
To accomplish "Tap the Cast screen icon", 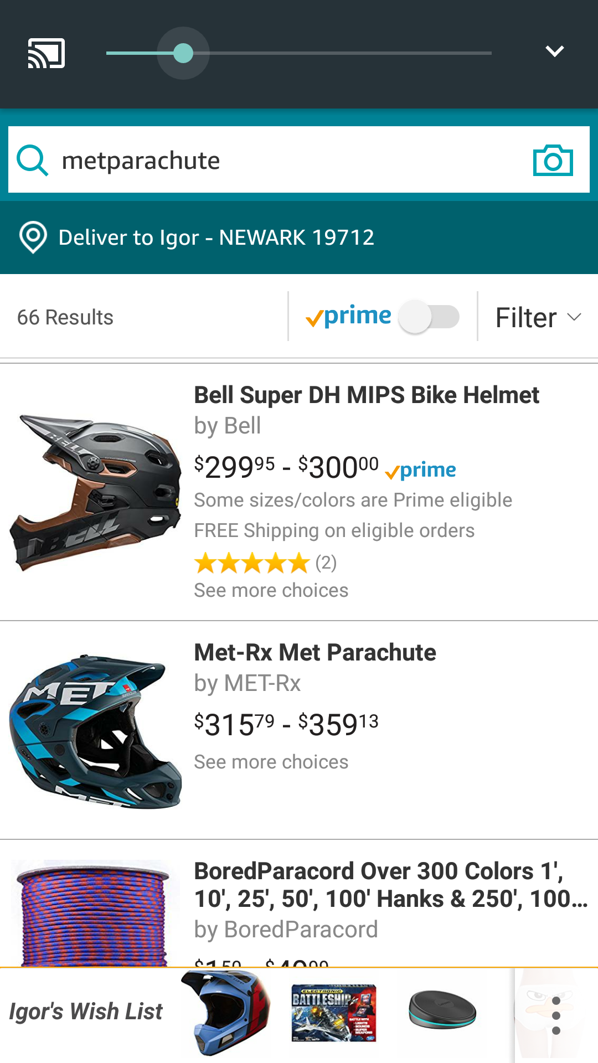I will coord(47,53).
